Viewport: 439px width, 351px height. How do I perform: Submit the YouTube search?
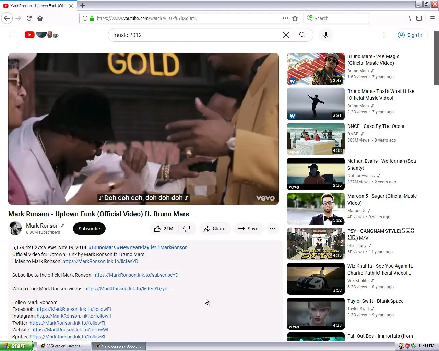click(302, 35)
